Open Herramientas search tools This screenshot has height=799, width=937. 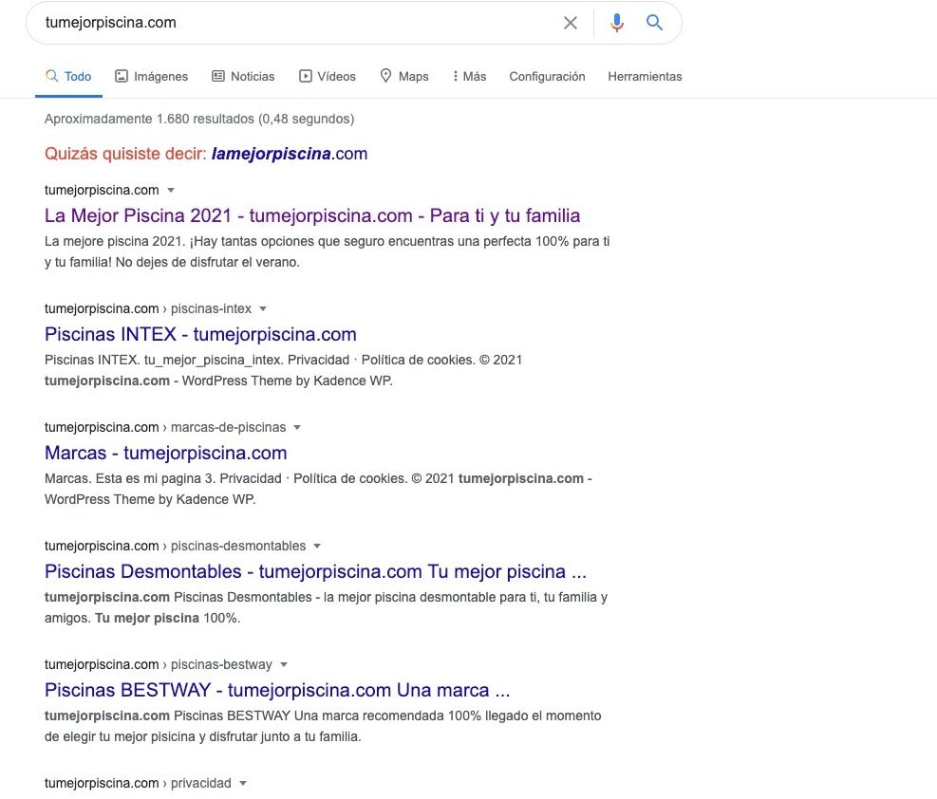coord(645,77)
